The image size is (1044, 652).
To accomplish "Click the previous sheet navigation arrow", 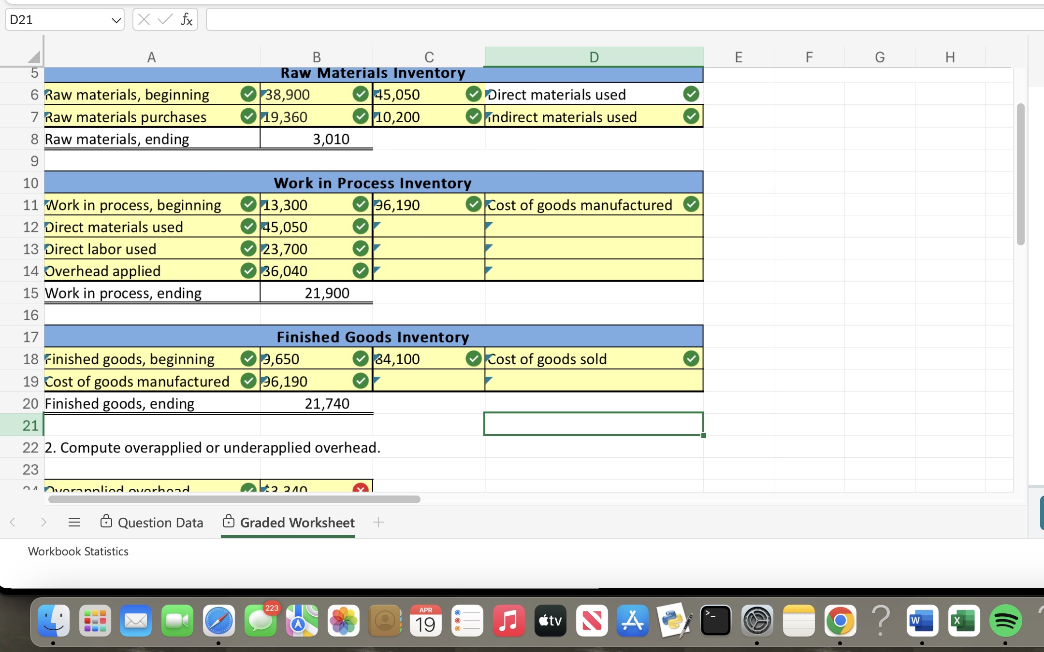I will tap(13, 522).
